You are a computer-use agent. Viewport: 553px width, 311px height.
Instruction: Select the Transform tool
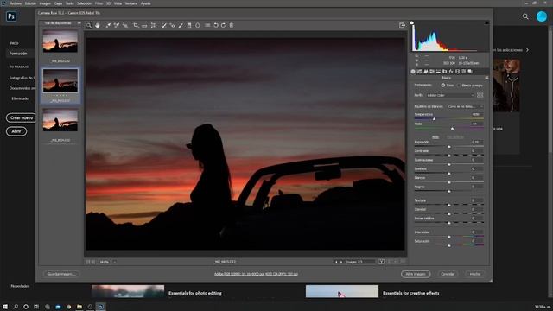[x=153, y=25]
